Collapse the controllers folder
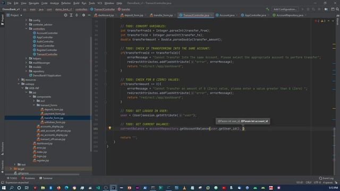 pyautogui.click(x=26, y=29)
